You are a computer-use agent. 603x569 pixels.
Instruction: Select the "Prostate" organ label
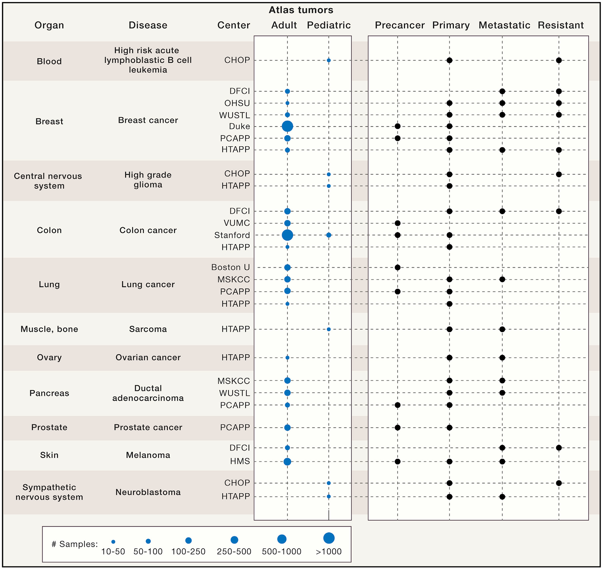pos(49,427)
